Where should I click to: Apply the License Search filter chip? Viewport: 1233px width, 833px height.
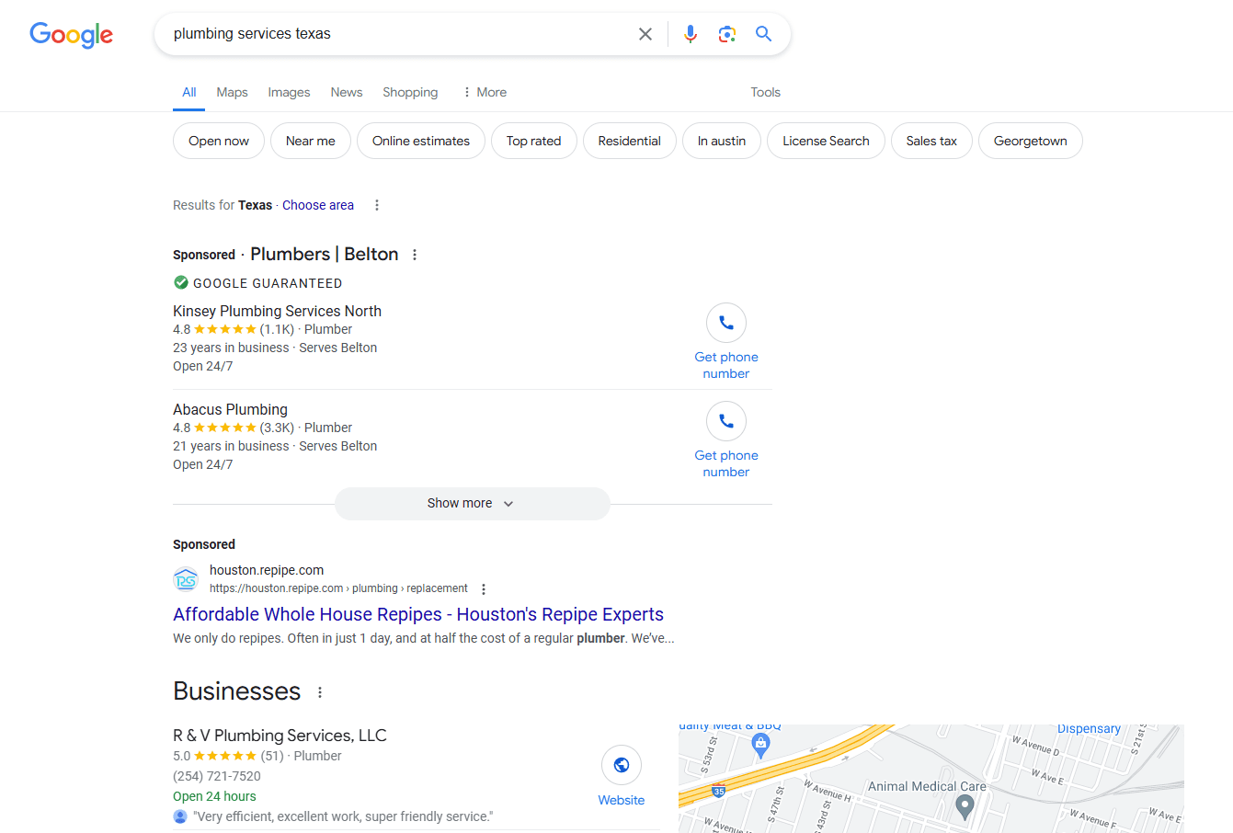click(x=826, y=141)
